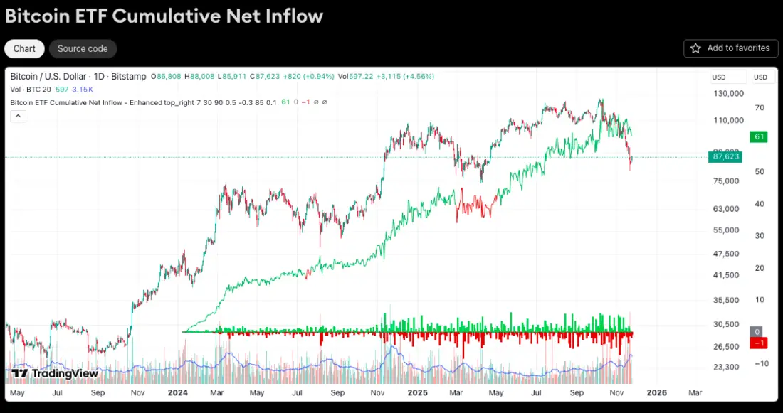783x413 pixels.
Task: Switch to the Chart tab
Action: pyautogui.click(x=24, y=49)
